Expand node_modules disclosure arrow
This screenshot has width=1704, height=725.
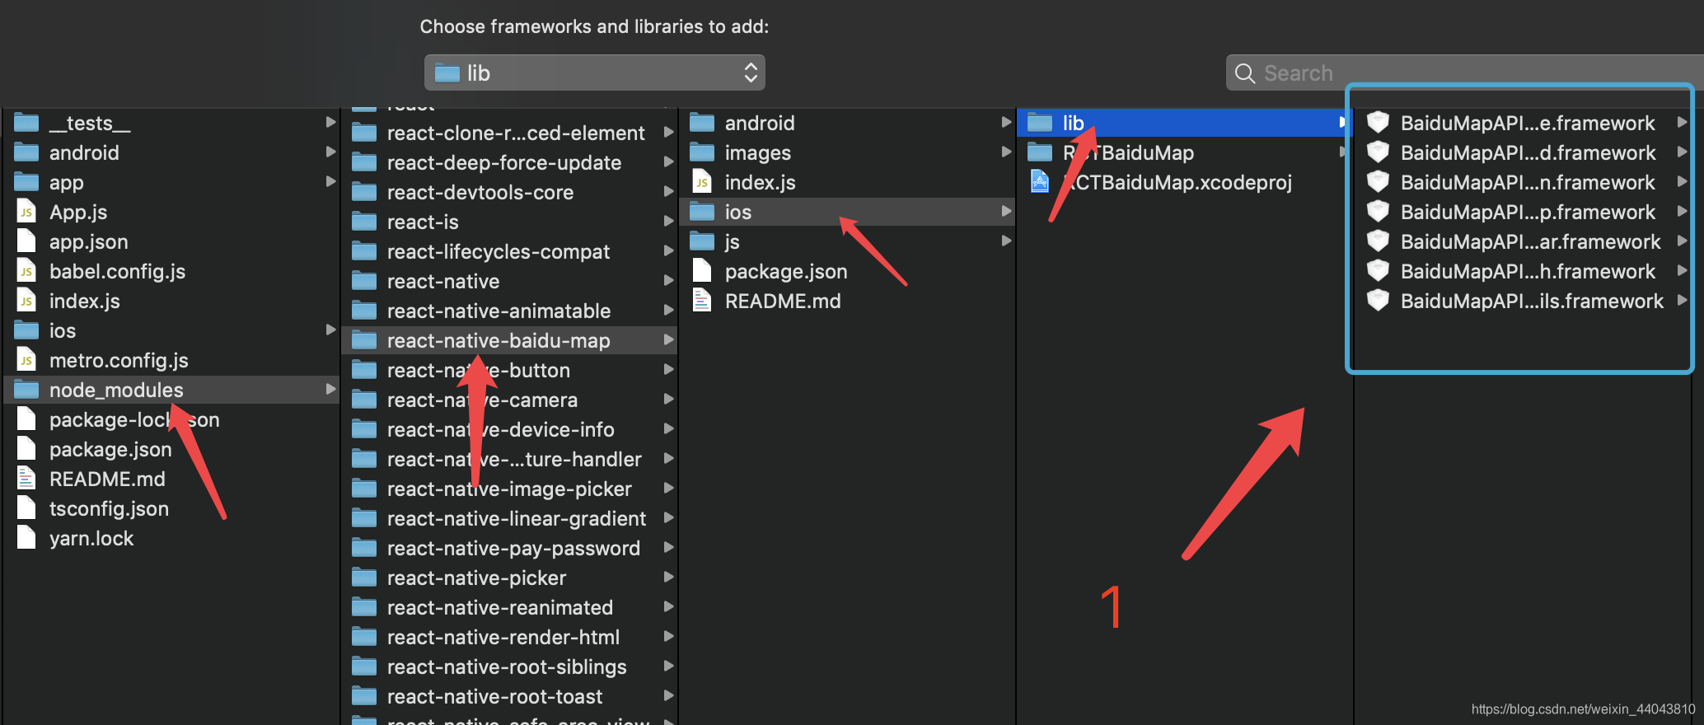[x=330, y=389]
